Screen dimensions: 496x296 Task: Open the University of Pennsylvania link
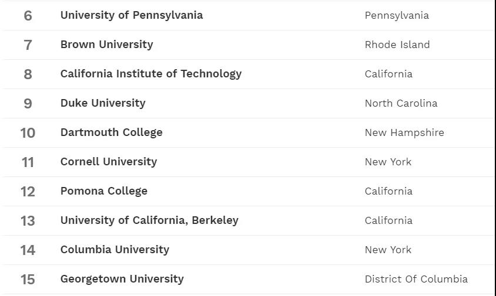(x=131, y=15)
